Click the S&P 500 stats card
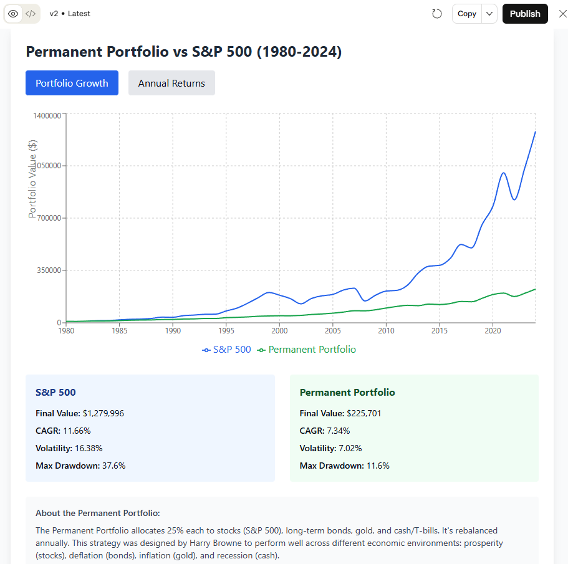Image resolution: width=568 pixels, height=564 pixels. click(x=150, y=428)
